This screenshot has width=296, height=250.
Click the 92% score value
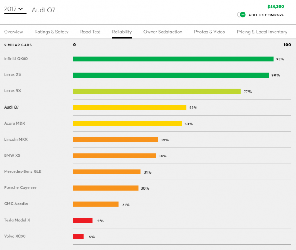[280, 59]
